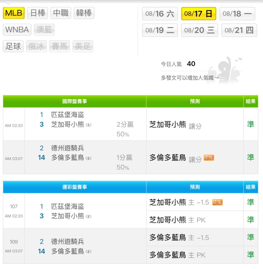Open the 多倫多藍鳥 主 PK prediction
Viewport: 263px width, 269px height.
pos(177,255)
